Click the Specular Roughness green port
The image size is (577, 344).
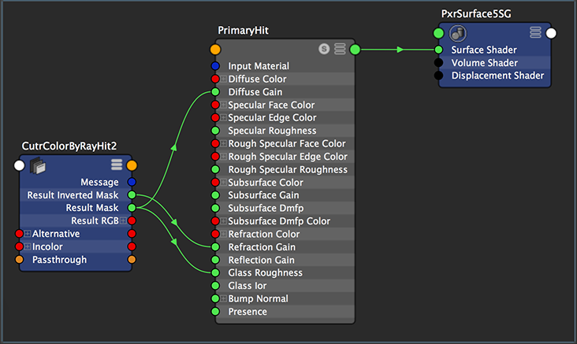click(x=215, y=131)
